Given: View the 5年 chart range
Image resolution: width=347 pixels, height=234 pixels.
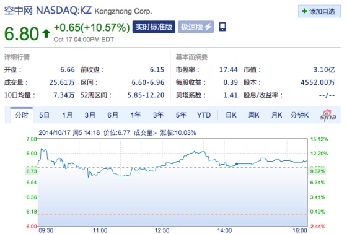Looking at the screenshot, I should pos(181,115).
